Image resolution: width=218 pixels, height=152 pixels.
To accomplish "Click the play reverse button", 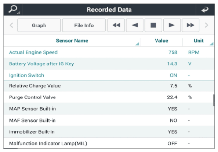I will (x=135, y=25).
